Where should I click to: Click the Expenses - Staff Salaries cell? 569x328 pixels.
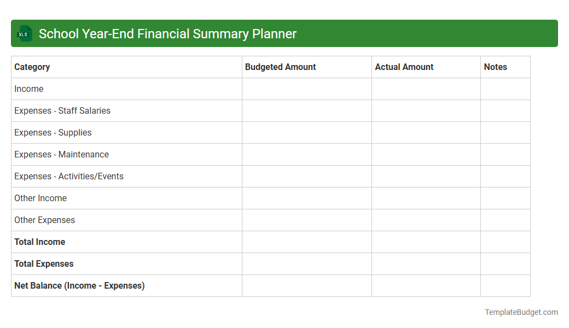(x=62, y=110)
